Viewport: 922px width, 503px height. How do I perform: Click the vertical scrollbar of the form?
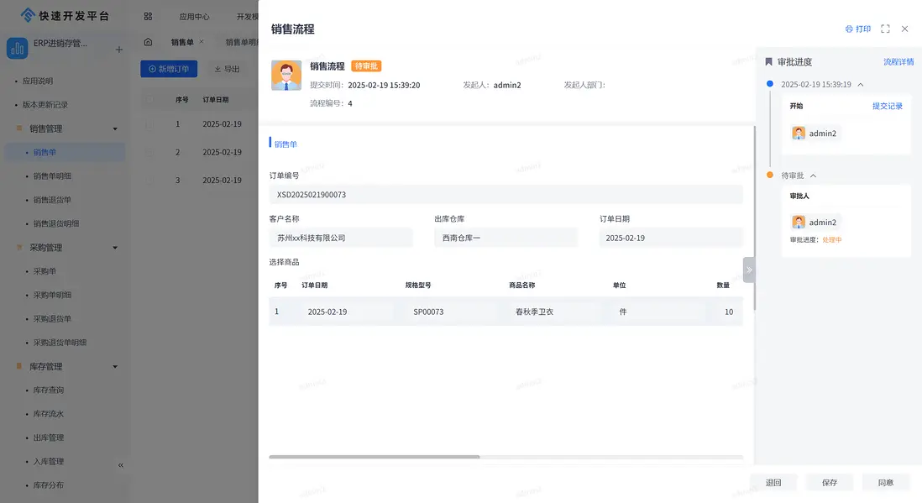[x=754, y=217]
